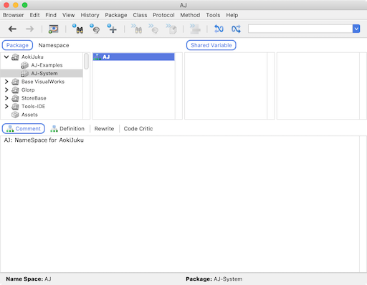This screenshot has height=285, width=367.
Task: Expand the Glorp bundle
Action: point(6,90)
